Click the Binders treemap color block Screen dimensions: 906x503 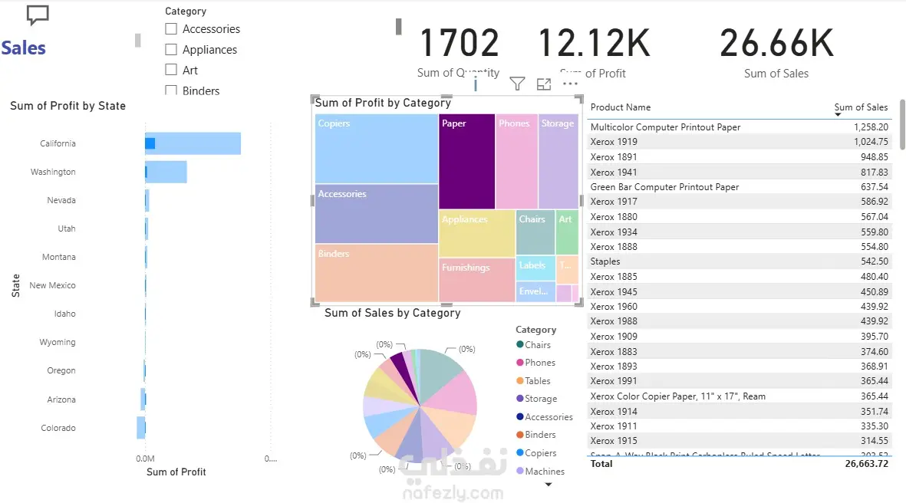pyautogui.click(x=377, y=272)
